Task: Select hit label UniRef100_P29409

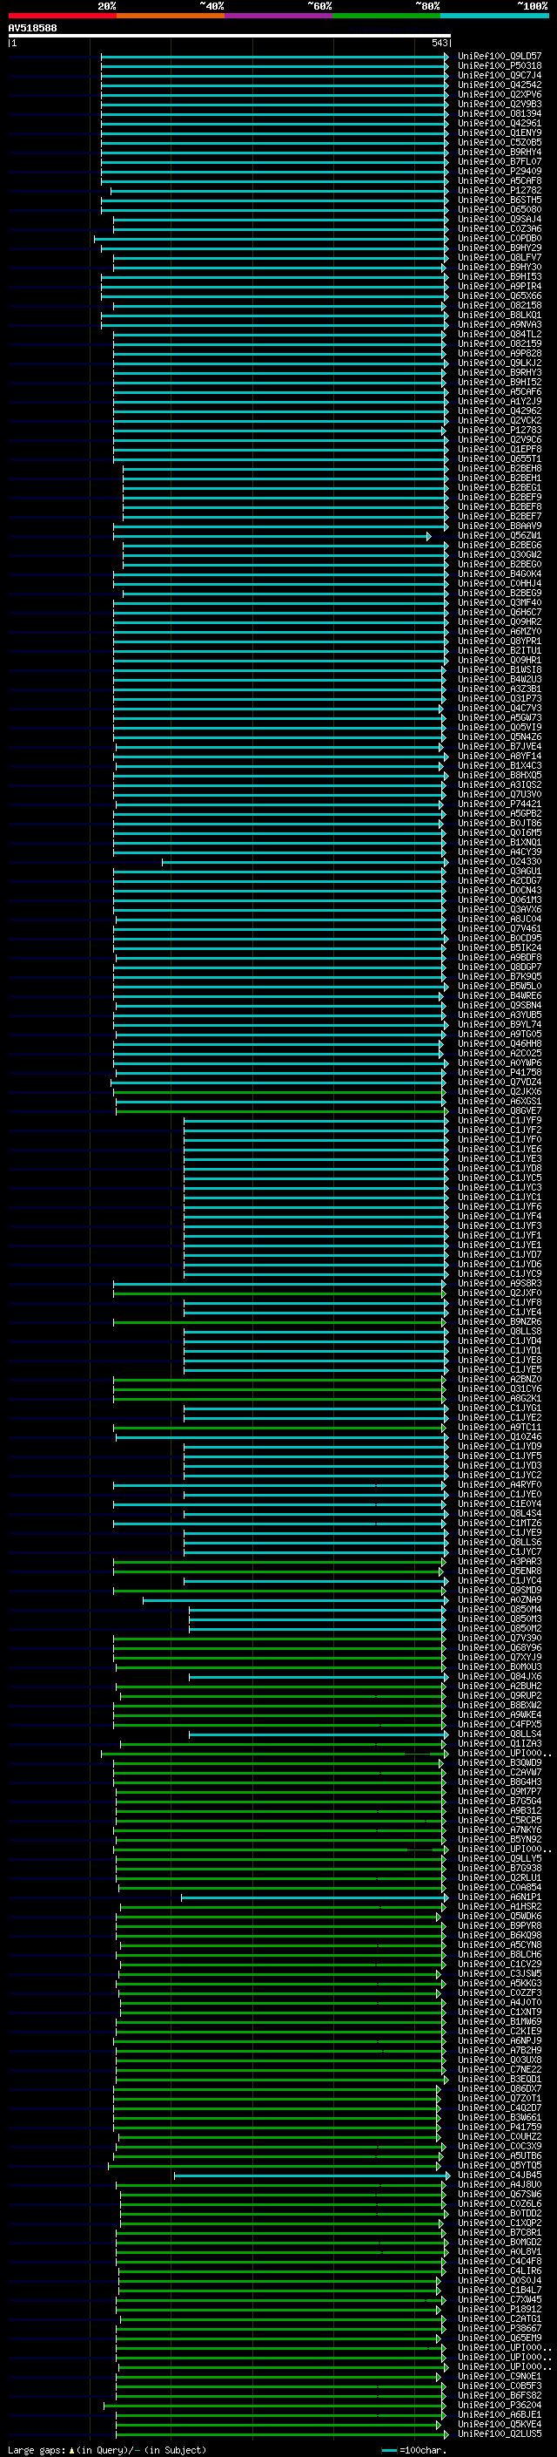Action: pyautogui.click(x=499, y=171)
